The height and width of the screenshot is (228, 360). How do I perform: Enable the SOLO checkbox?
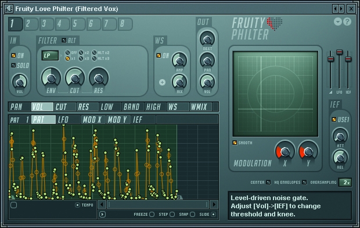[x=13, y=65]
